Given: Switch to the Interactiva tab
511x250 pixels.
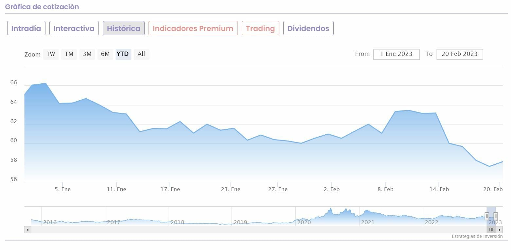Looking at the screenshot, I should [x=74, y=28].
